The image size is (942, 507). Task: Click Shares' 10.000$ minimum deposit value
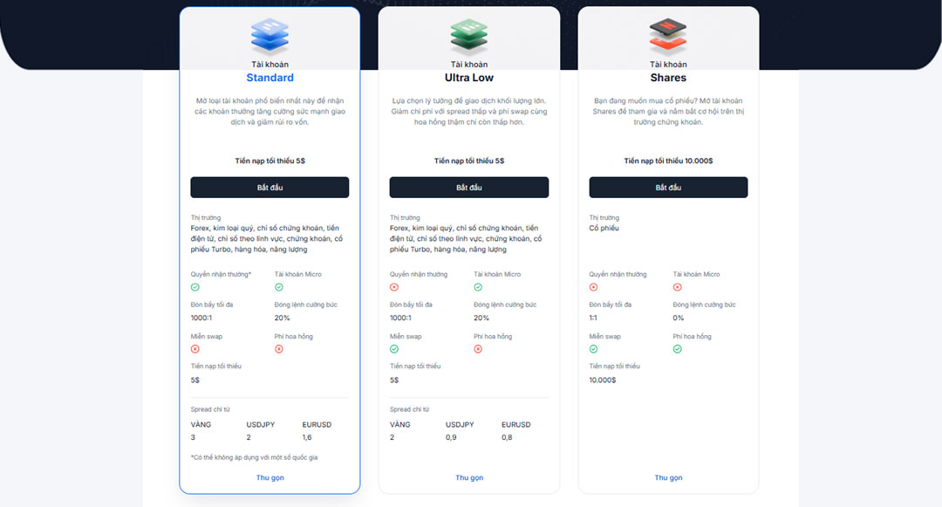(x=603, y=380)
